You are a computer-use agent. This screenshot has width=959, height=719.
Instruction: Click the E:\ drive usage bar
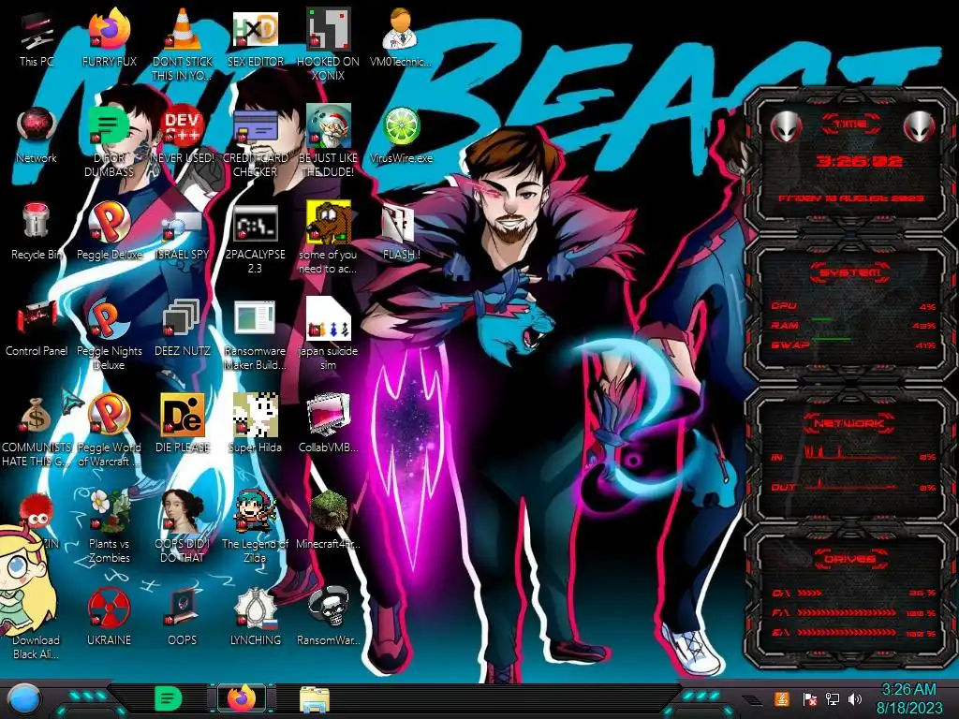pyautogui.click(x=847, y=632)
